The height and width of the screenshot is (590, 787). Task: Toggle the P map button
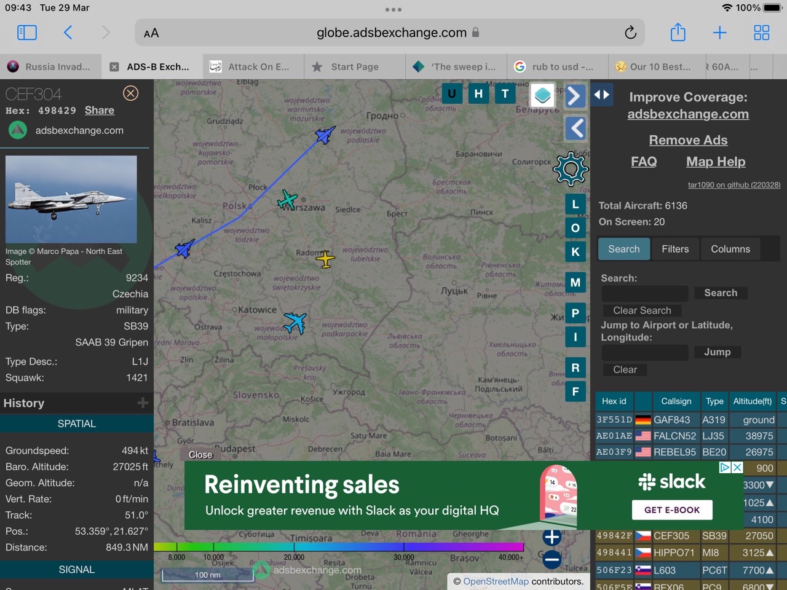tap(575, 313)
